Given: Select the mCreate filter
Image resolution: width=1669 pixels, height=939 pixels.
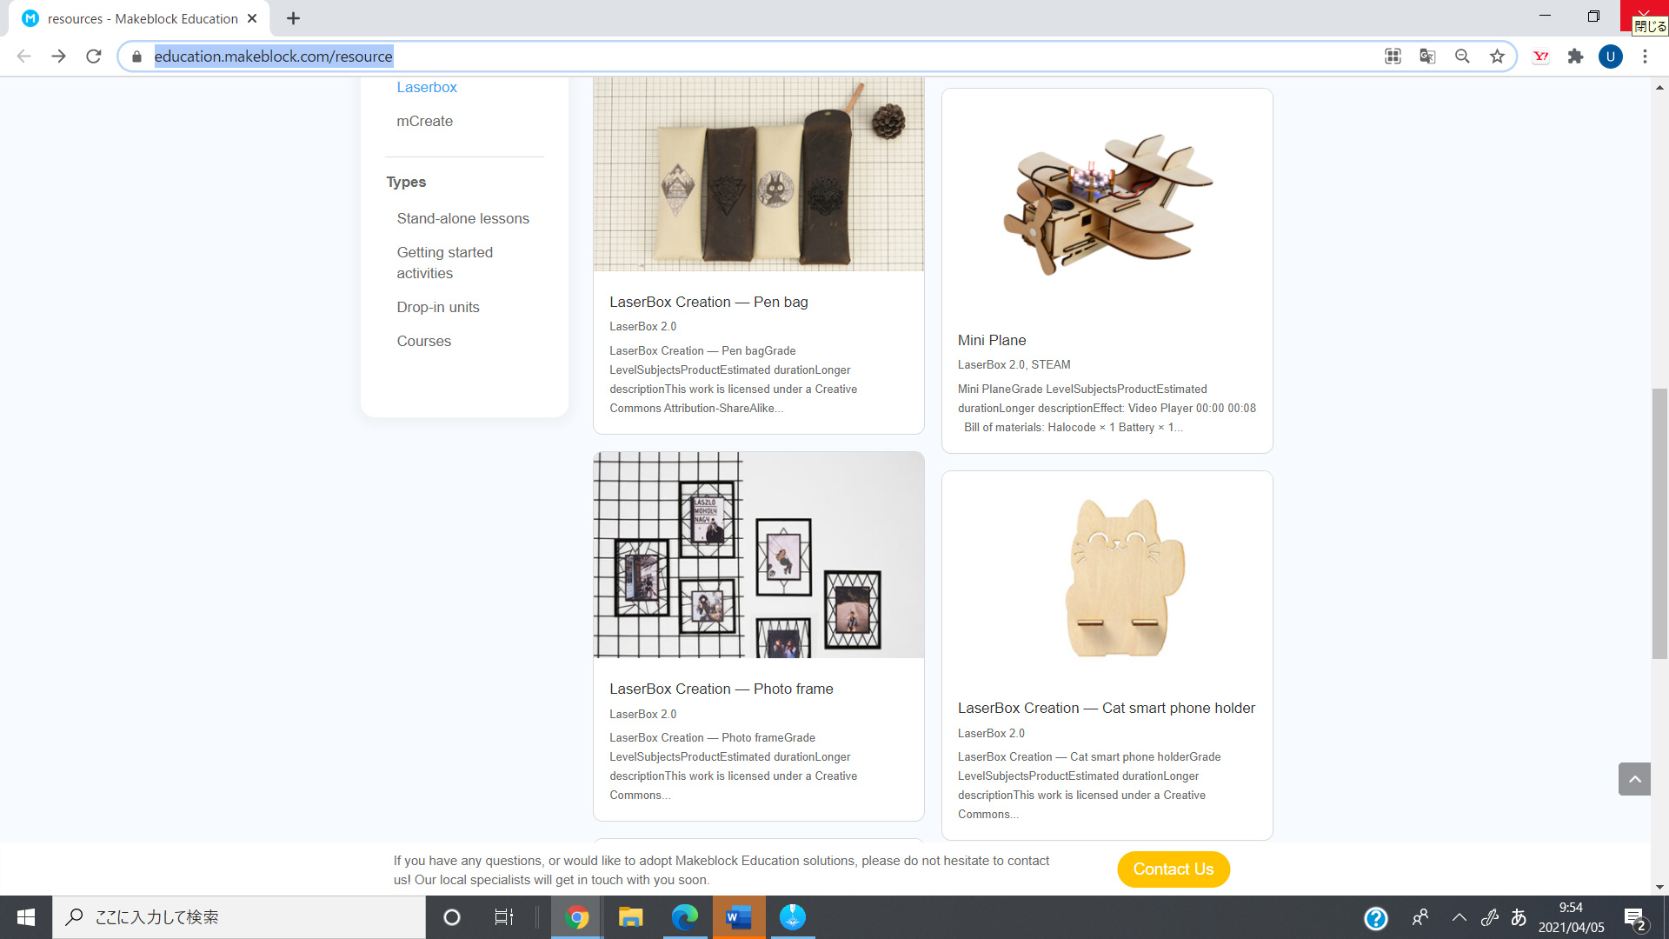Looking at the screenshot, I should [425, 121].
